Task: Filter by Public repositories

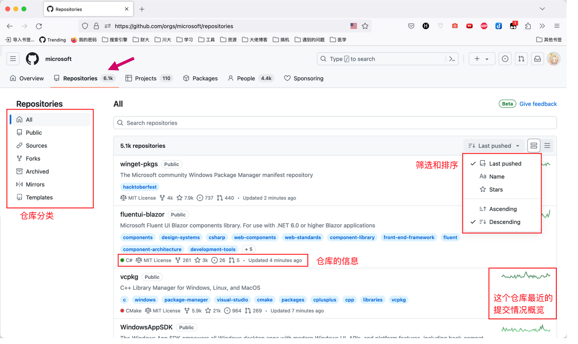Action: point(51,132)
